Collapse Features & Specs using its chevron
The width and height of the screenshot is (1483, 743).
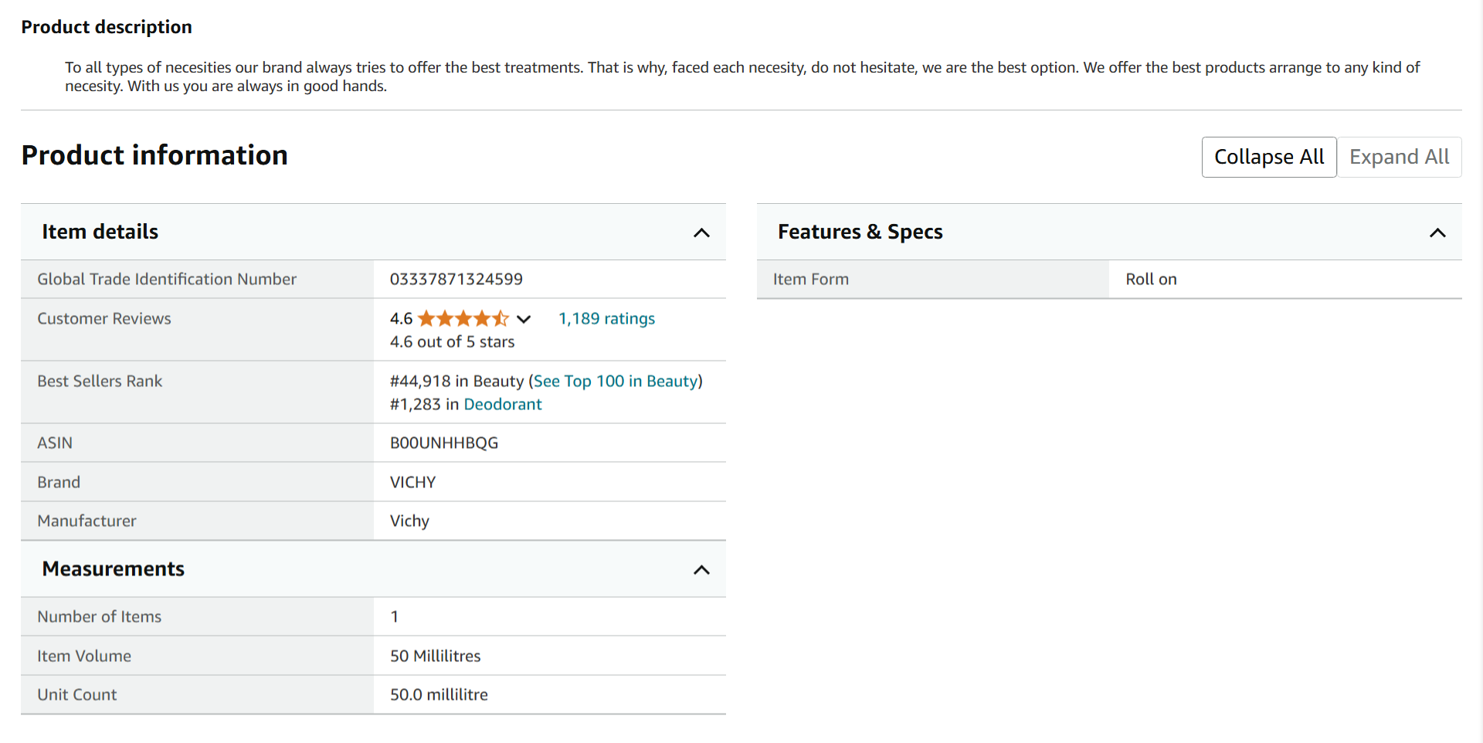pyautogui.click(x=1437, y=232)
